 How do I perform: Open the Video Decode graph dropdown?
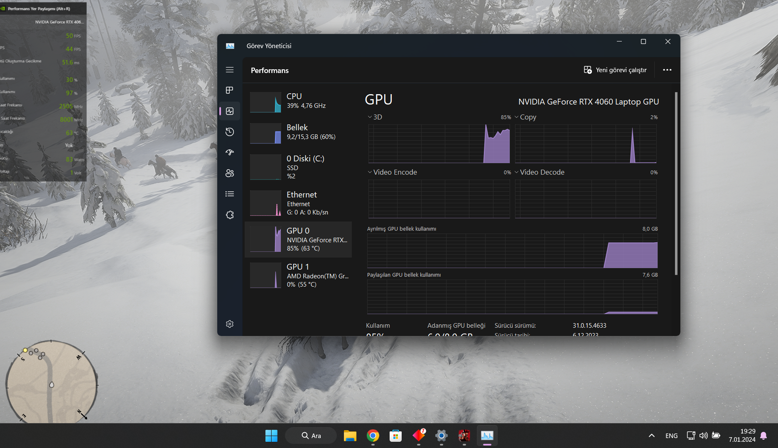click(x=539, y=172)
